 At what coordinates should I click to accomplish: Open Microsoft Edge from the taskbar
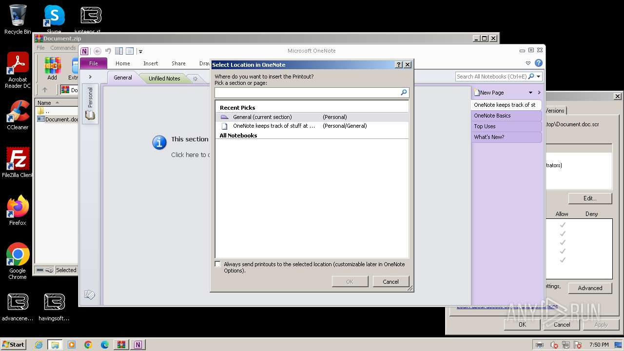coord(105,345)
